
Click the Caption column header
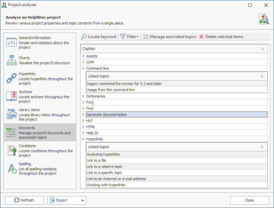coord(174,49)
